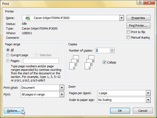Expand the Scale to paper size dropdown
The image size is (157, 118).
148,100
